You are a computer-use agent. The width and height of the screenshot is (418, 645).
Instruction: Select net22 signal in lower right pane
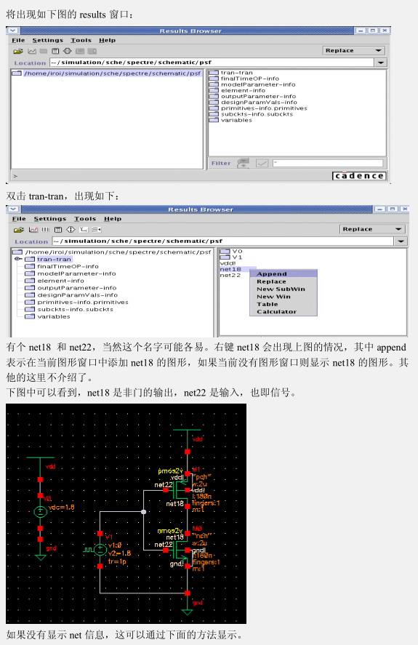[x=230, y=275]
